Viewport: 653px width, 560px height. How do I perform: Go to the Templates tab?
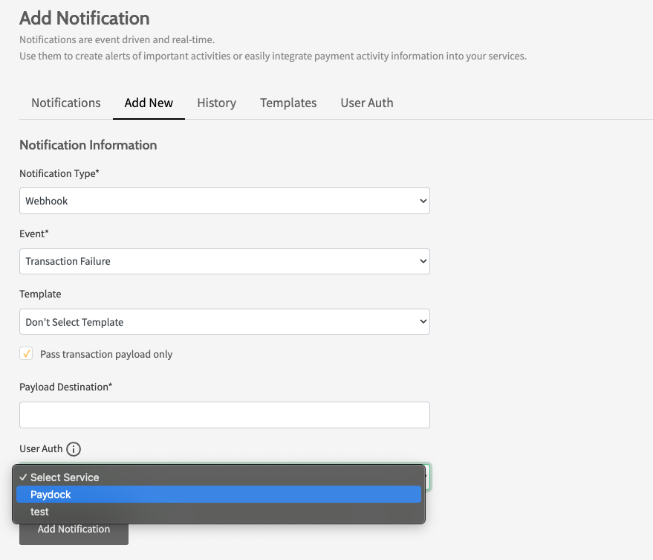pyautogui.click(x=288, y=103)
